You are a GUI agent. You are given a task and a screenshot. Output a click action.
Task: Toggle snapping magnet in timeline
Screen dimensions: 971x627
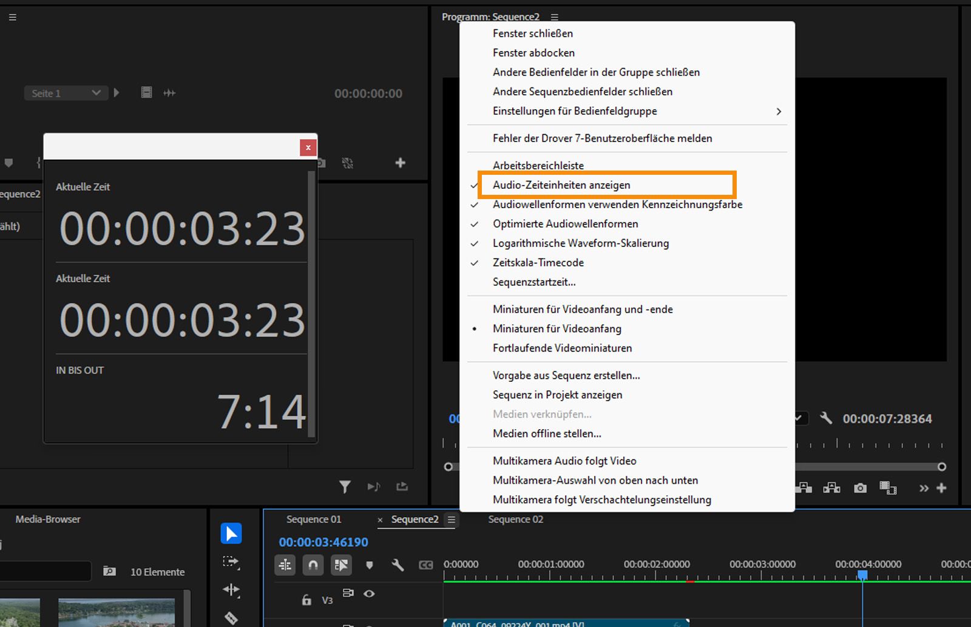click(x=313, y=565)
